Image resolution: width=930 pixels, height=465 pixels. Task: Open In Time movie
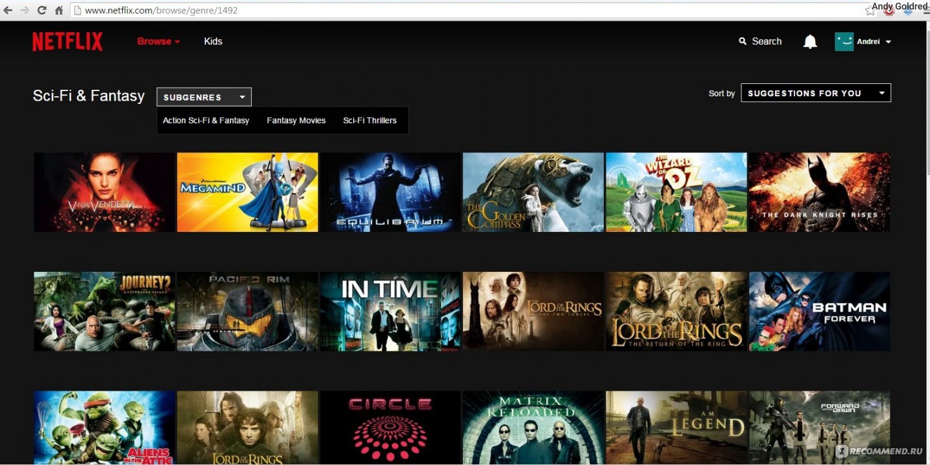pyautogui.click(x=391, y=311)
